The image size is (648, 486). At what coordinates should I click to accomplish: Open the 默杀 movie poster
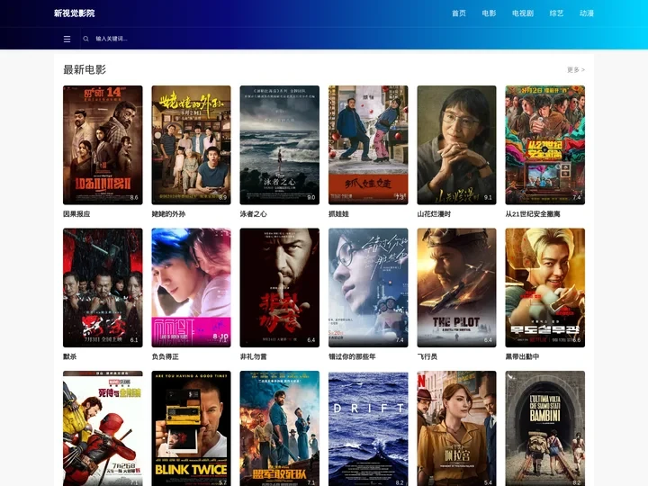click(x=103, y=288)
